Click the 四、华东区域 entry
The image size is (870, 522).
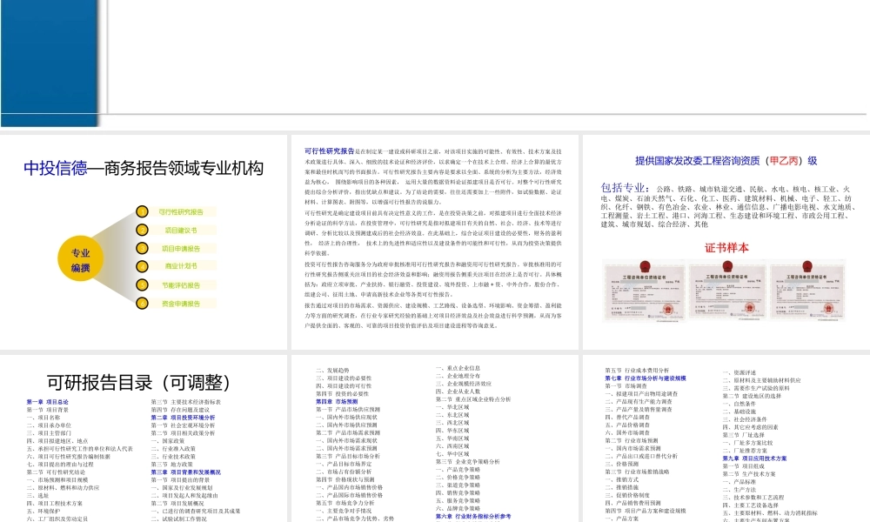pos(452,430)
